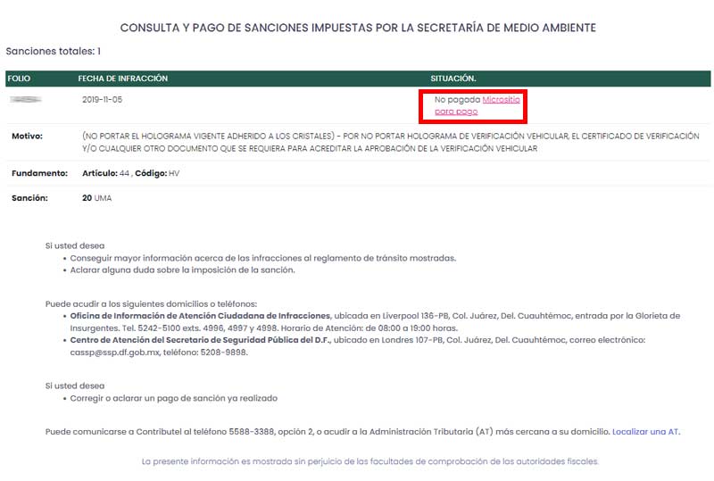This screenshot has height=481, width=714.
Task: Click 'Puede acudir a los siguientes domicilios' text
Action: (151, 303)
